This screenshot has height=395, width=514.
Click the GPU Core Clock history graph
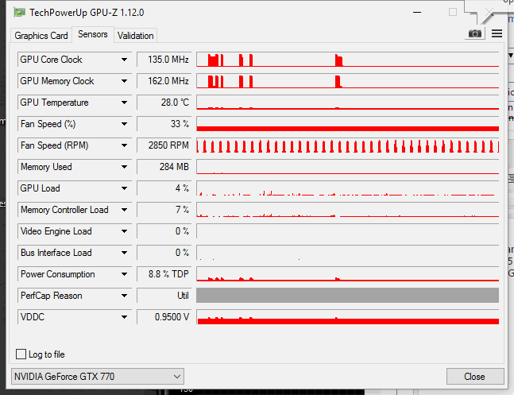(347, 60)
